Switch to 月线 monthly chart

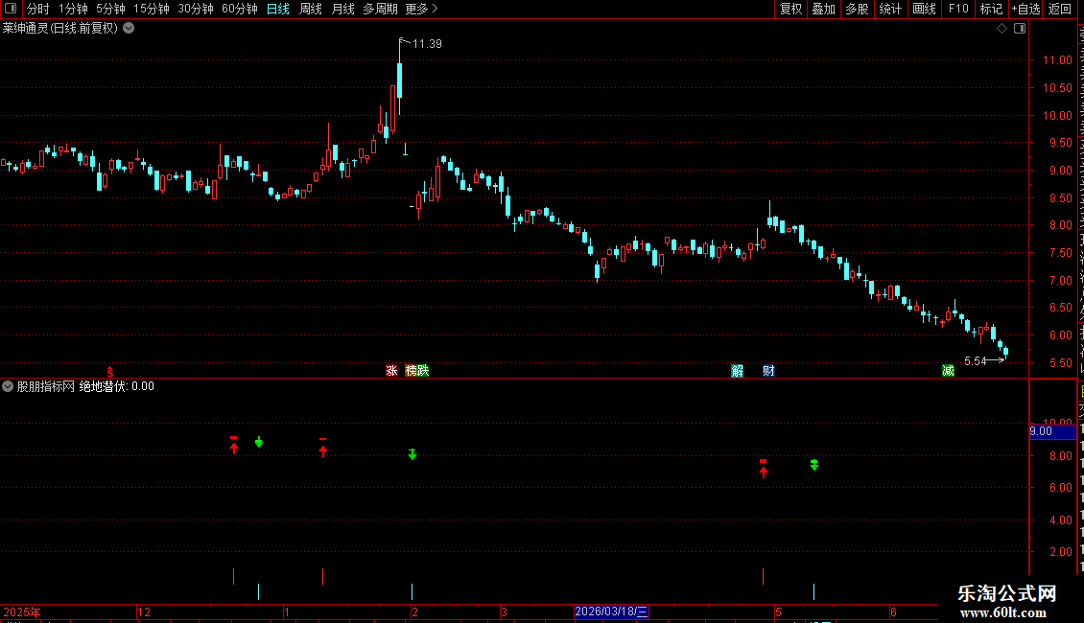click(342, 9)
